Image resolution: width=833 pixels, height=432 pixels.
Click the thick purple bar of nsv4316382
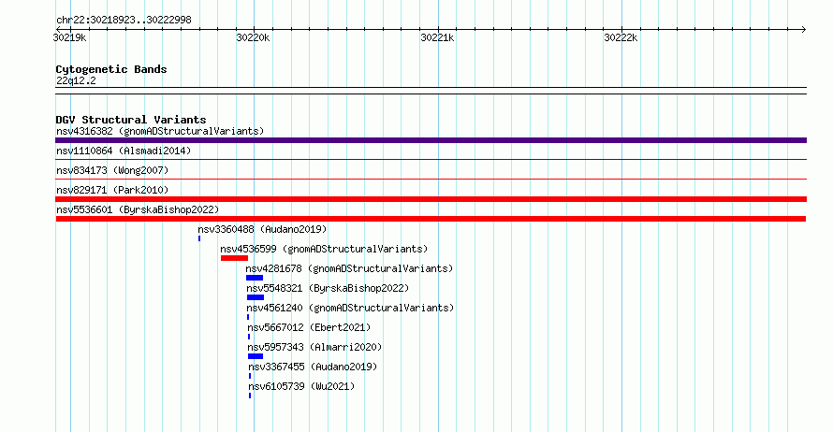431,140
